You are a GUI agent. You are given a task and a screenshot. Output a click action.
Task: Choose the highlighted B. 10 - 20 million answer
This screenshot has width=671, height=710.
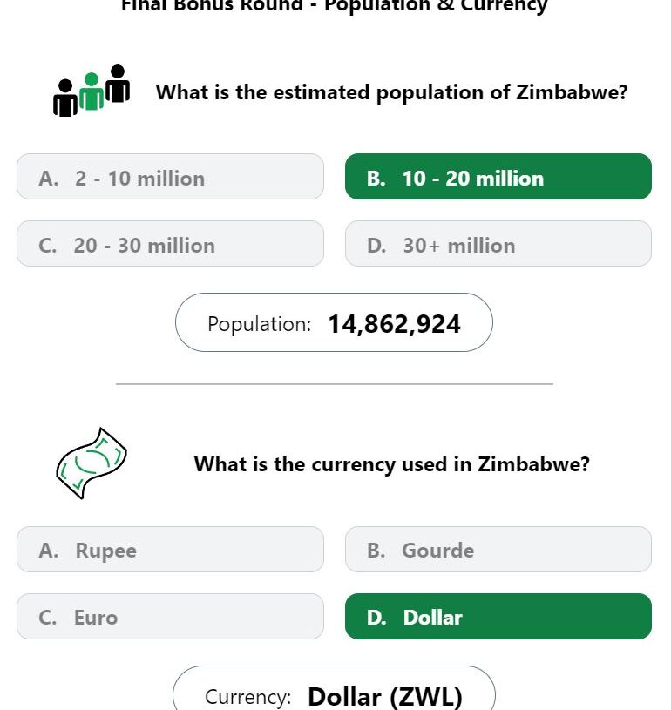[x=498, y=177]
